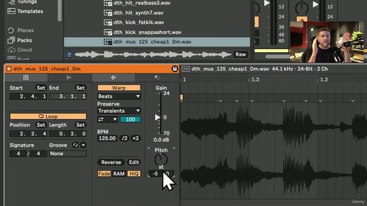Screen dimensions: 367x206
Task: Open the Preserve Transients dropdown
Action: coord(119,110)
